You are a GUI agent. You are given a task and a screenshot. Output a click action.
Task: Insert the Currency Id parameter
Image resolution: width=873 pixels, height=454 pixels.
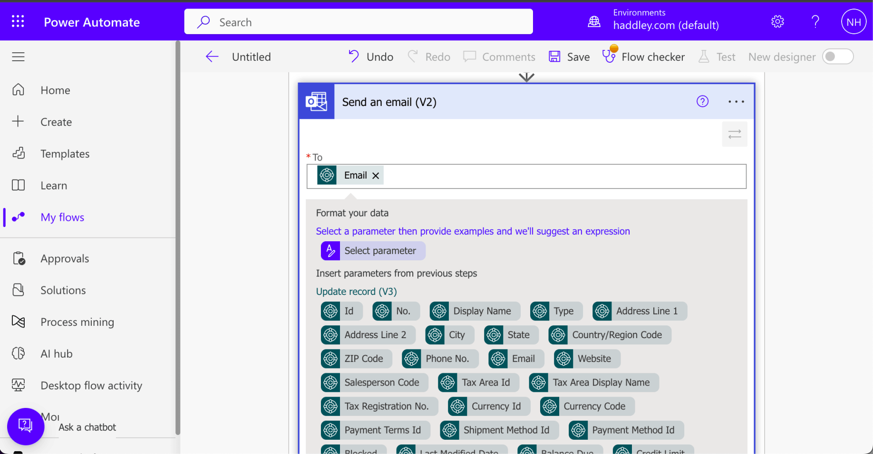coord(489,406)
